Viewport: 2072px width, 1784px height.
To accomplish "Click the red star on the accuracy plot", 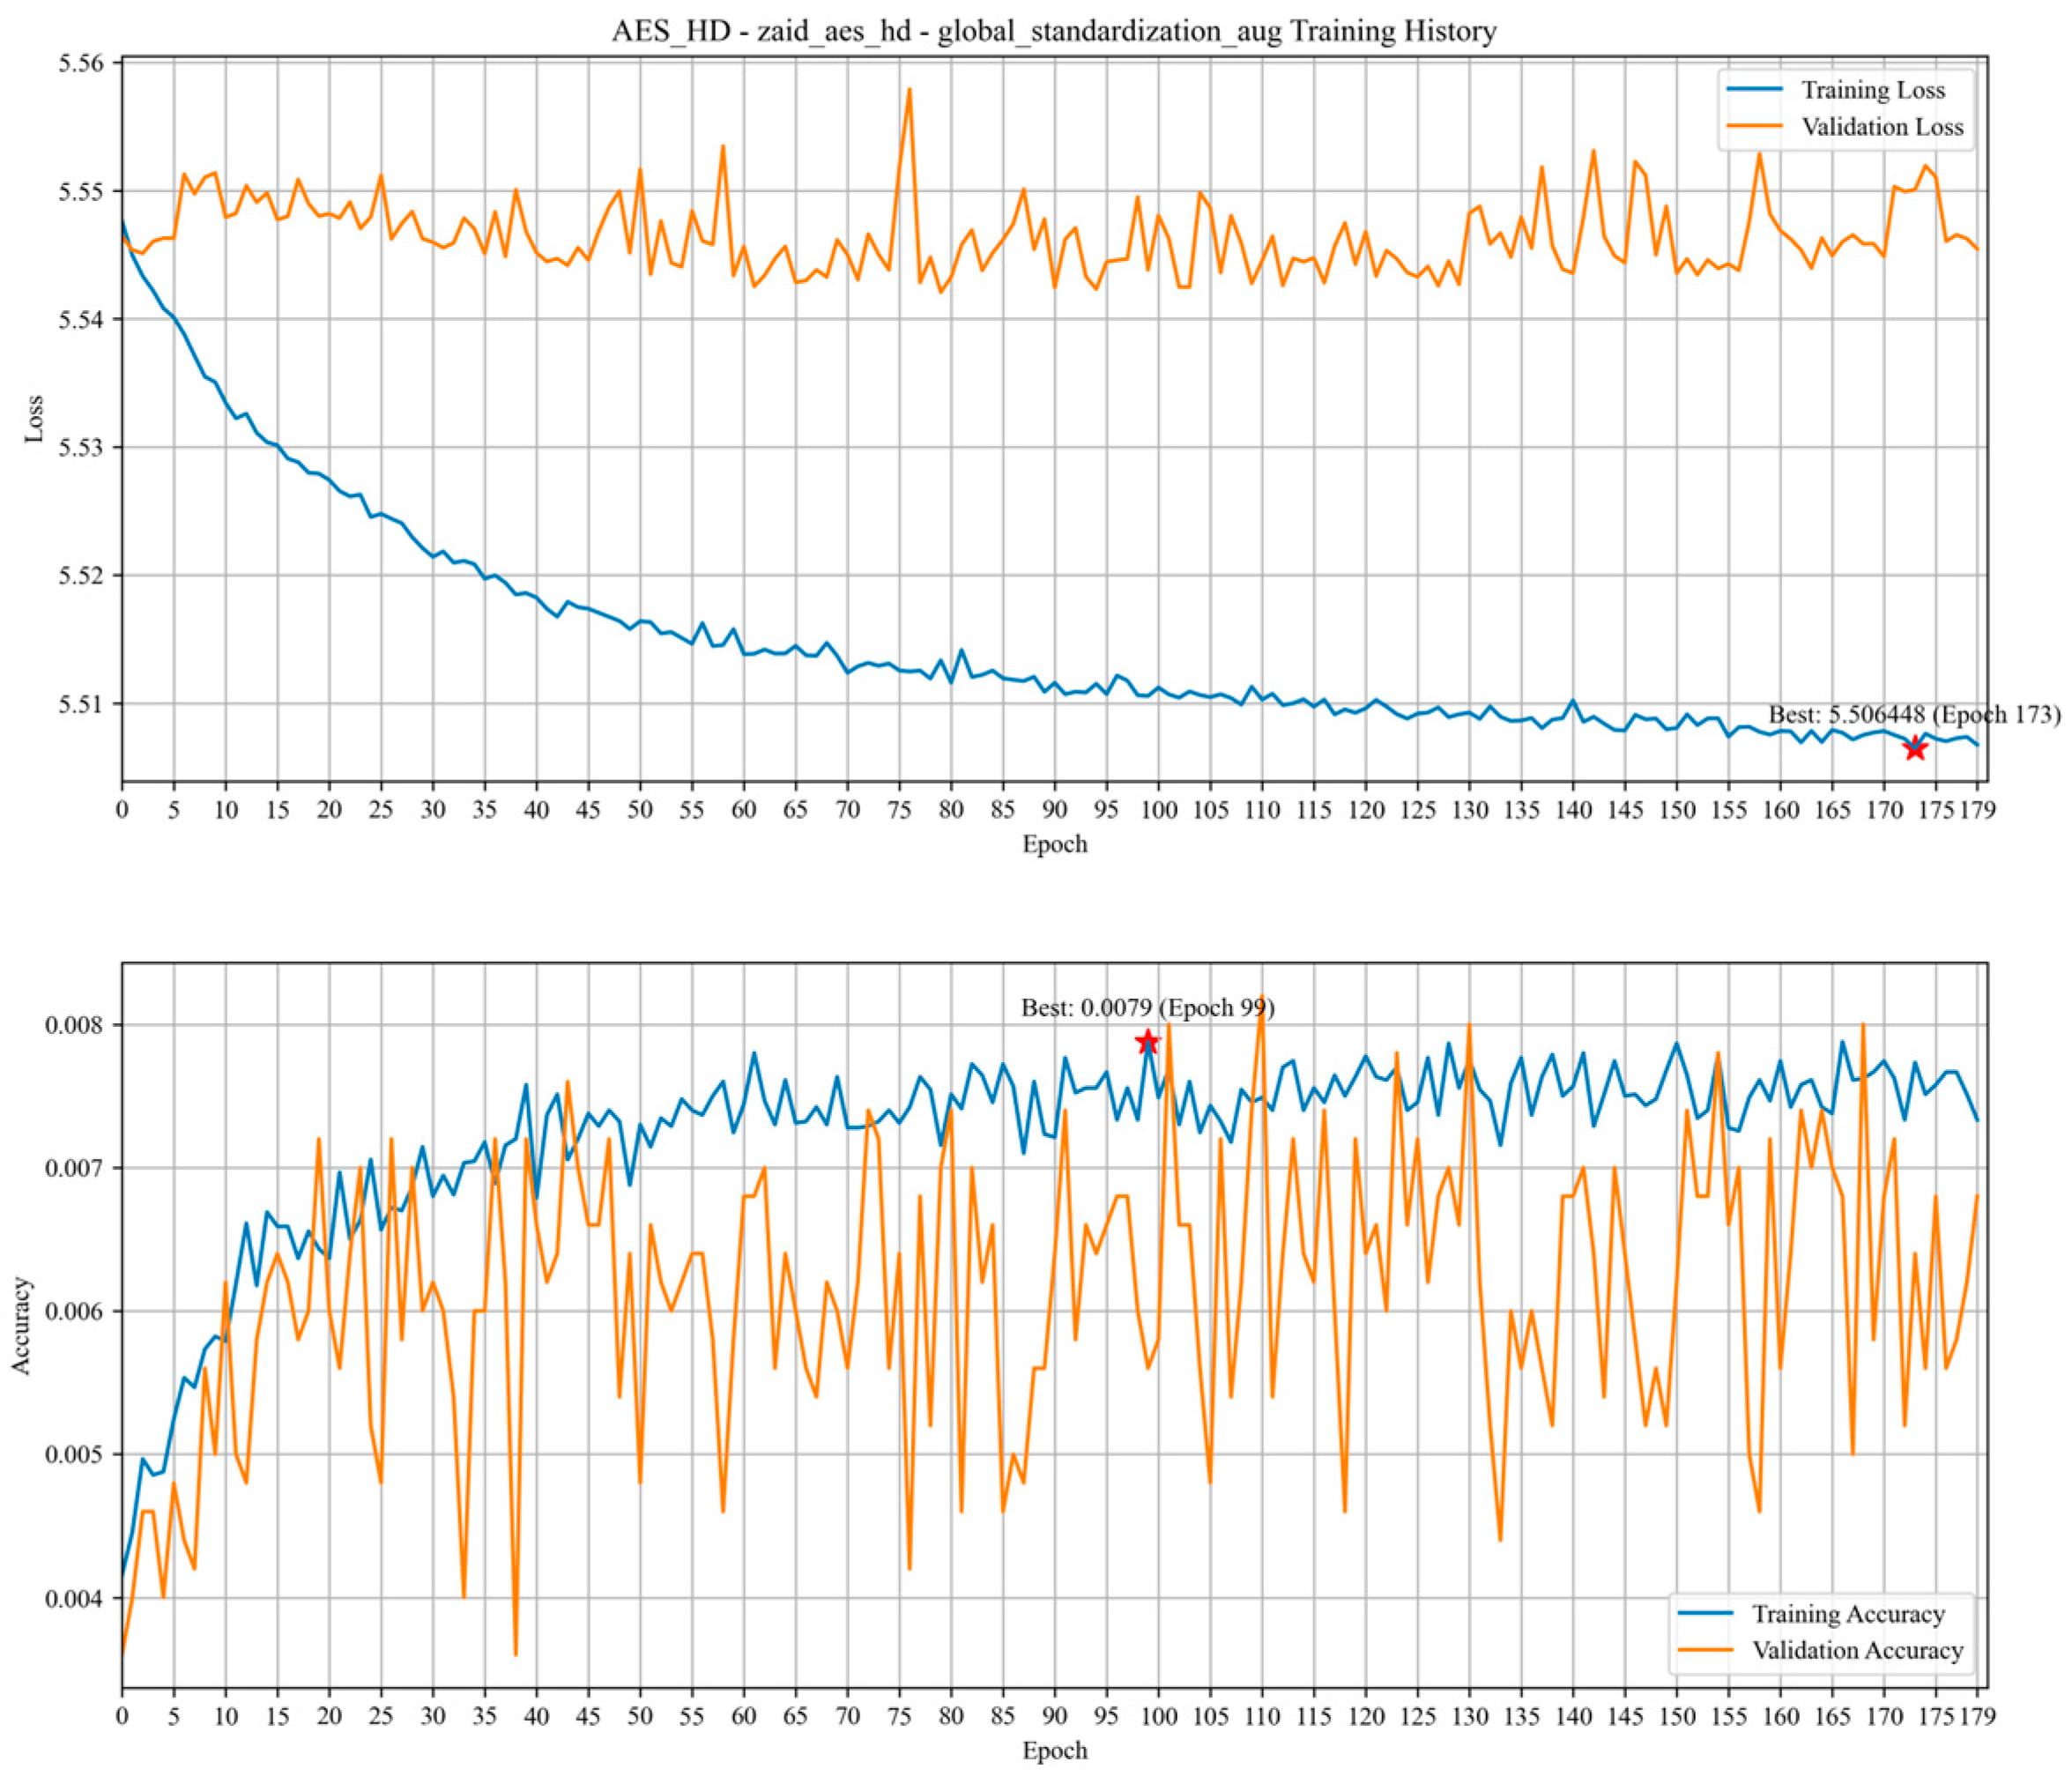I will tap(1147, 1042).
